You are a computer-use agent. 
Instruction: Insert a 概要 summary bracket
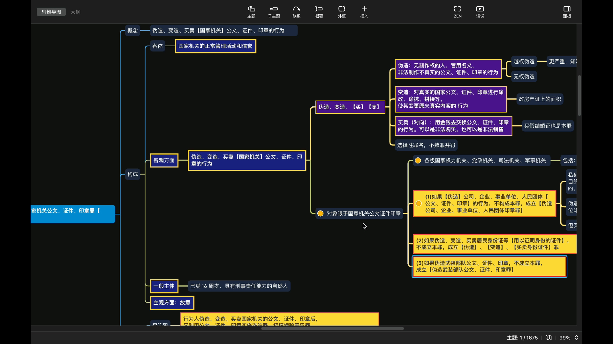click(319, 12)
